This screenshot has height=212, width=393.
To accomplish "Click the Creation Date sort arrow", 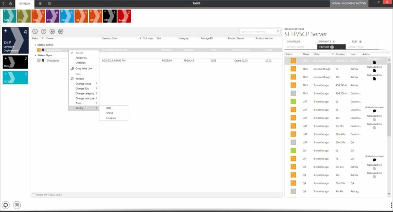I will click(x=140, y=39).
